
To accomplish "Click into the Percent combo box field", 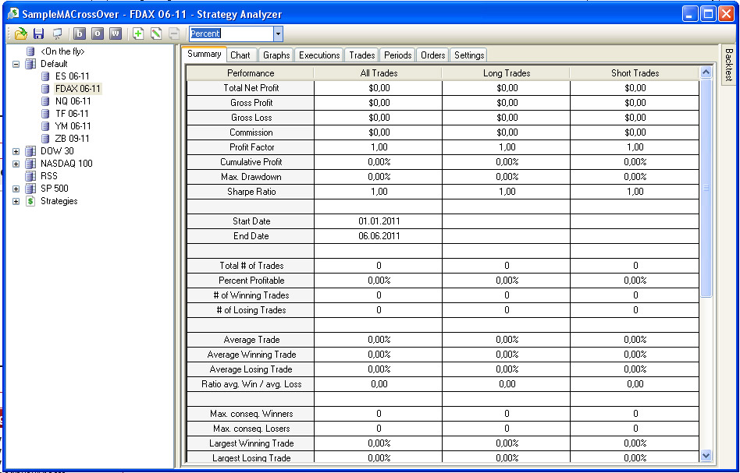I will pyautogui.click(x=231, y=34).
